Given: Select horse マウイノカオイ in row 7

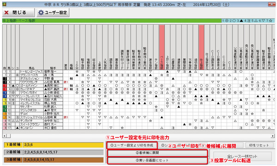Looking at the screenshot, I should [x=31, y=92].
